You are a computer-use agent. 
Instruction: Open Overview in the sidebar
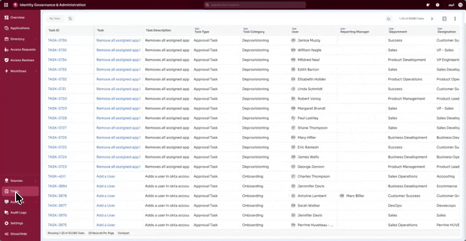(18, 18)
